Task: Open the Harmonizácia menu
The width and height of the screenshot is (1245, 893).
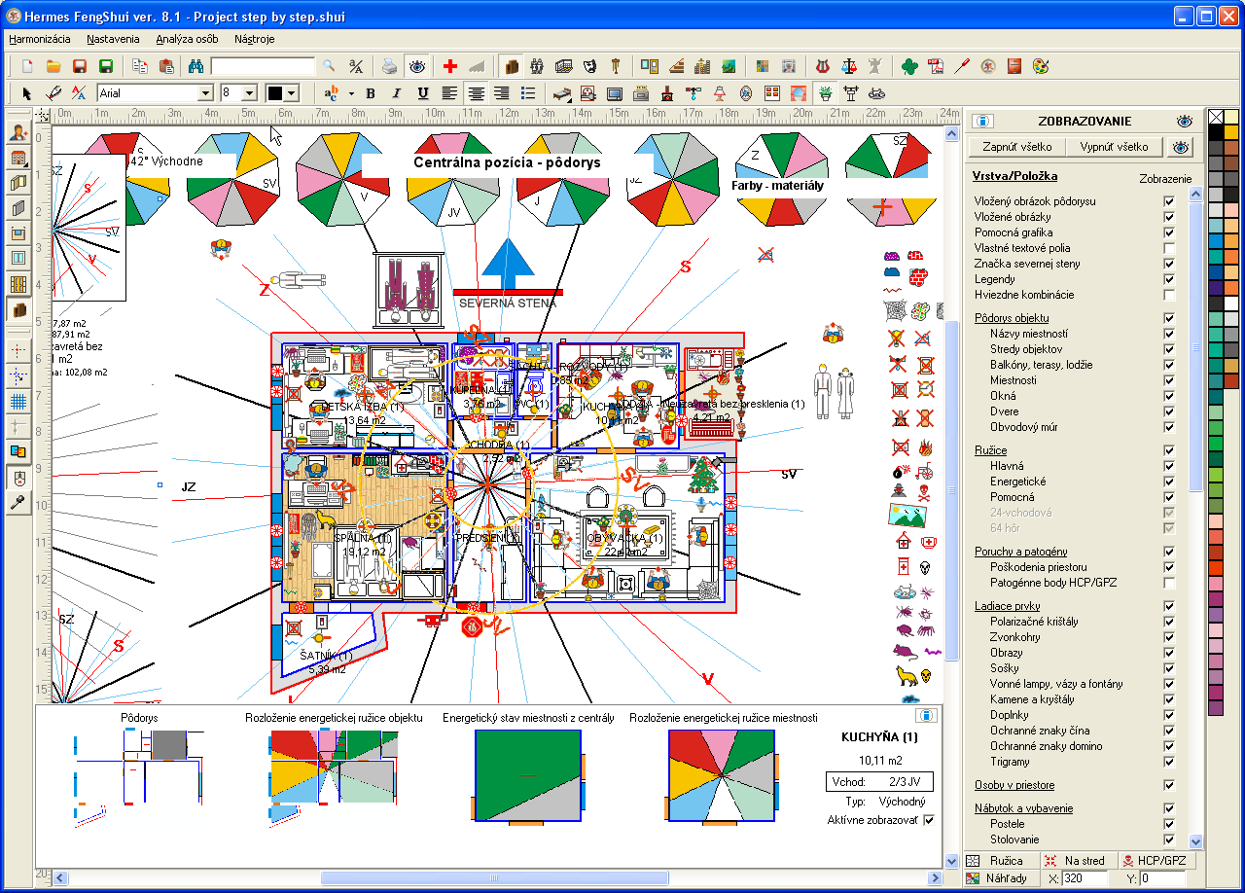Action: (x=40, y=40)
